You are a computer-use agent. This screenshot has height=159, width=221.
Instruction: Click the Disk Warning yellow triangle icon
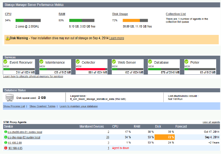(7, 38)
